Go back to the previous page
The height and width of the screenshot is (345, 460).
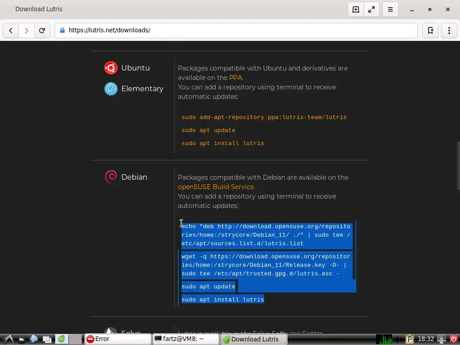pyautogui.click(x=11, y=31)
